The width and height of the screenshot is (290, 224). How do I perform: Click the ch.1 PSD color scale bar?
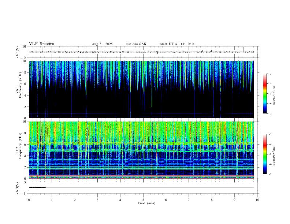(x=265, y=94)
